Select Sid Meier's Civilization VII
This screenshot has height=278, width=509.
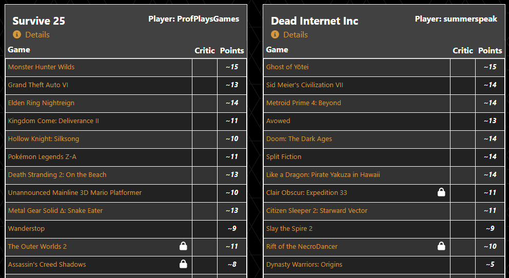click(305, 85)
